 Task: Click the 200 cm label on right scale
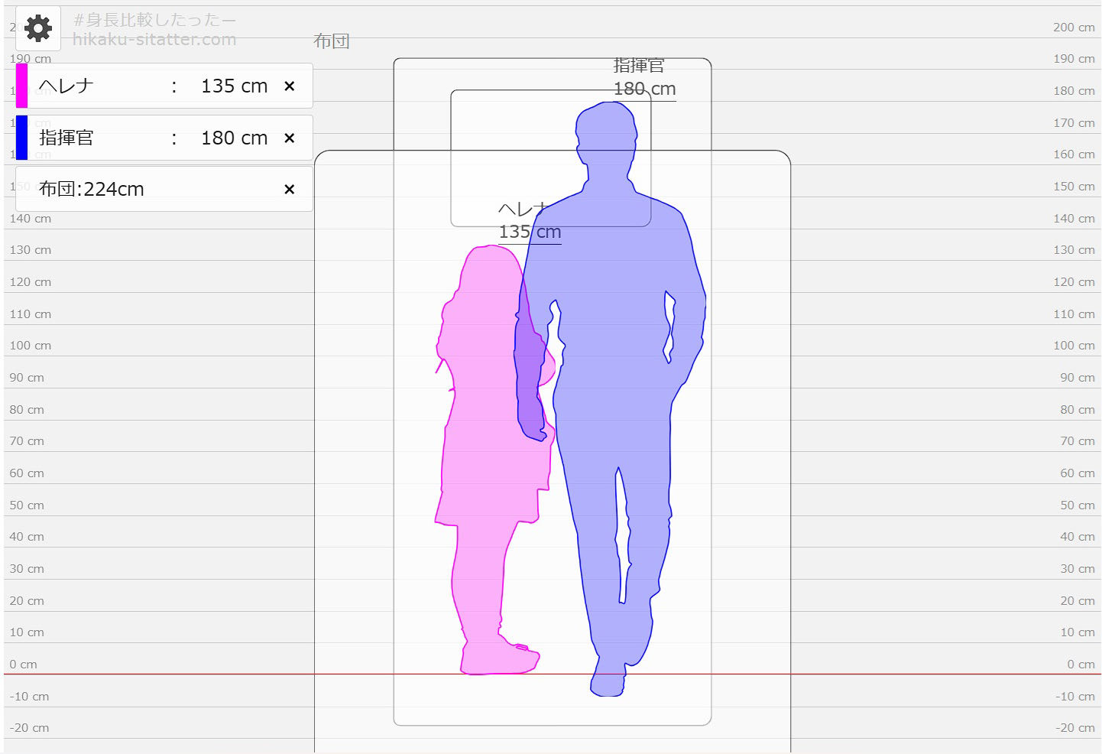tap(1073, 28)
